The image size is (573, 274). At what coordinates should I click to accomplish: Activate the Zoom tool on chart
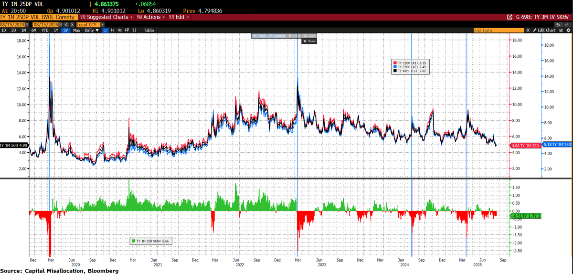[x=310, y=35]
